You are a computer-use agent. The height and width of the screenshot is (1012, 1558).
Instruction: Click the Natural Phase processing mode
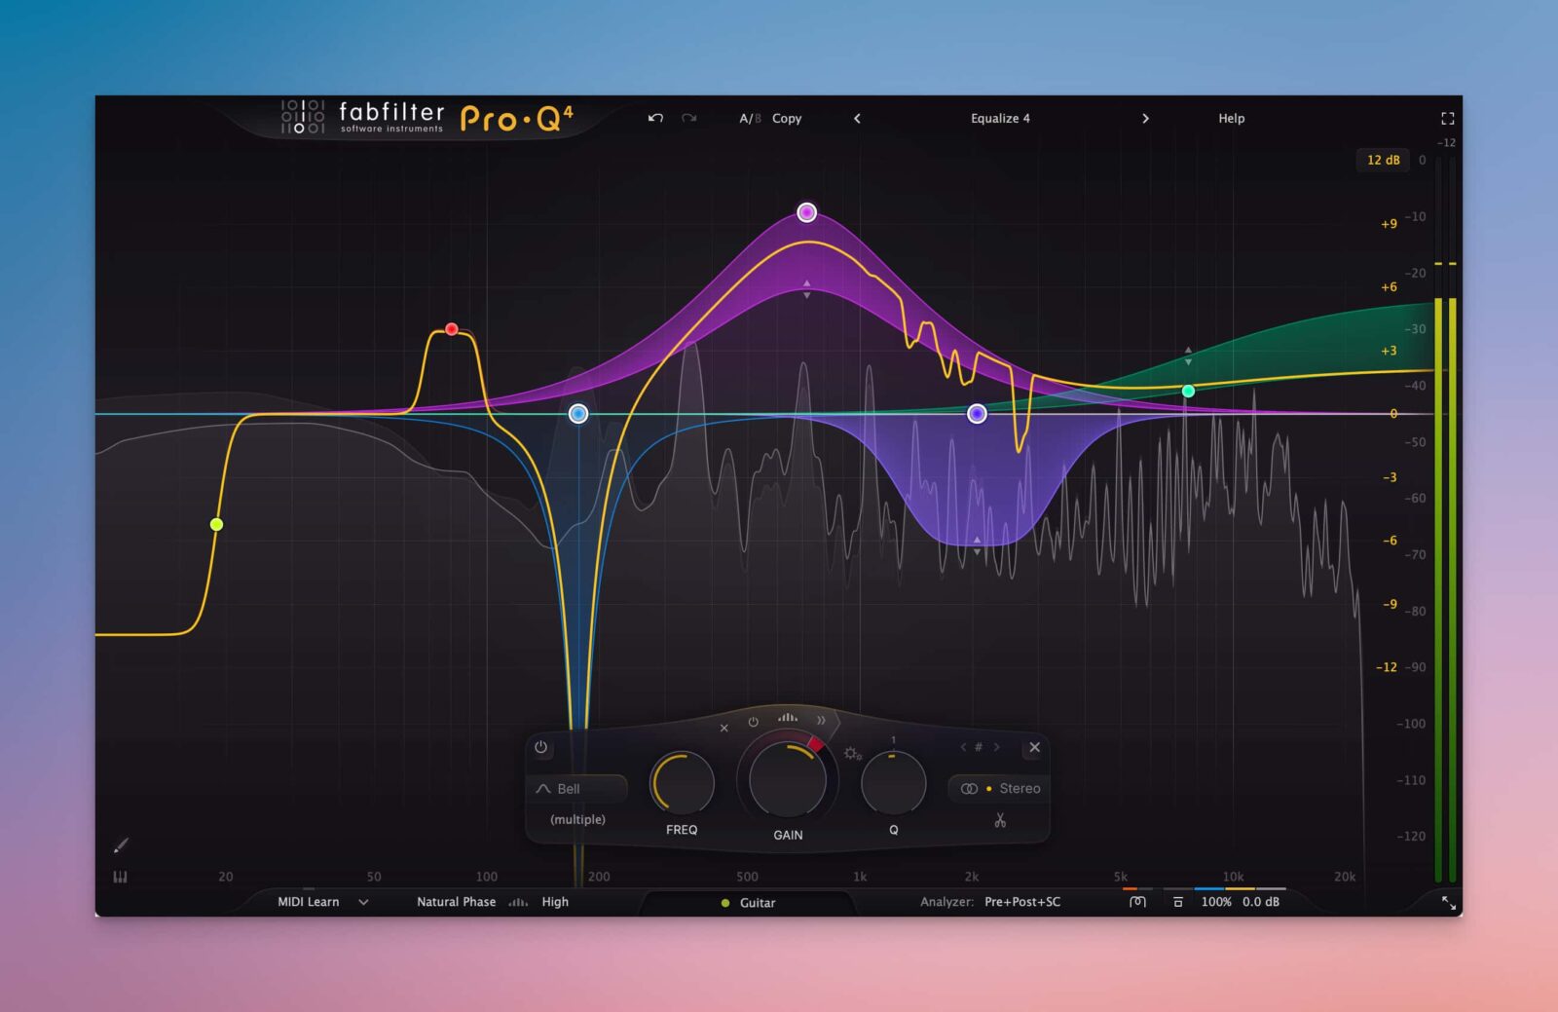[456, 902]
